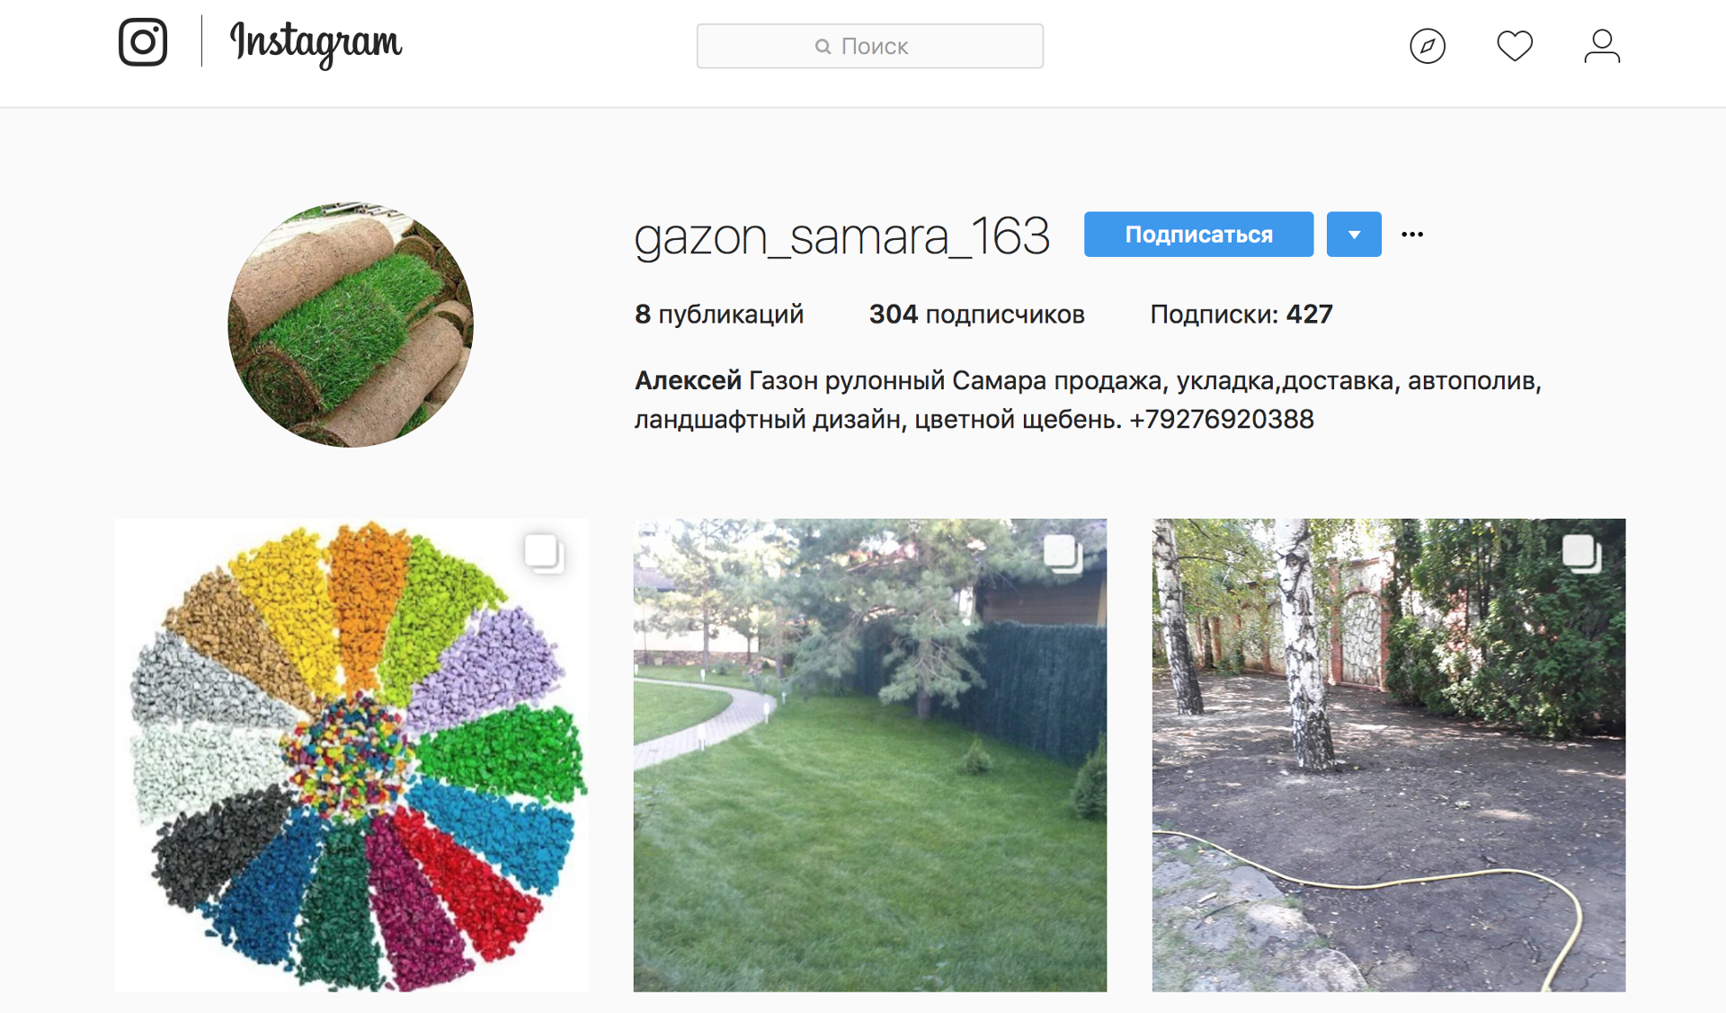Open the Подписки: 427 following list

pos(1241,314)
